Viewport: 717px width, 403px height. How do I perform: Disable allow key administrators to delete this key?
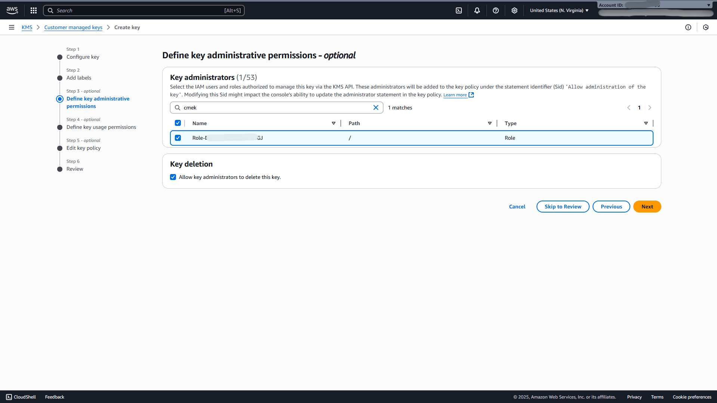tap(173, 177)
